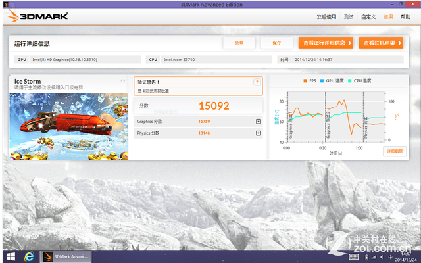
Task: Select the 3DMark Advanced taskbar button
Action: click(x=66, y=256)
